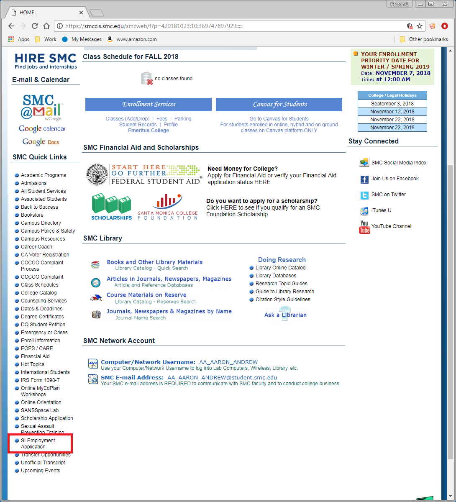The height and width of the screenshot is (502, 456).
Task: Reload the page with refresh icon
Action: point(35,26)
